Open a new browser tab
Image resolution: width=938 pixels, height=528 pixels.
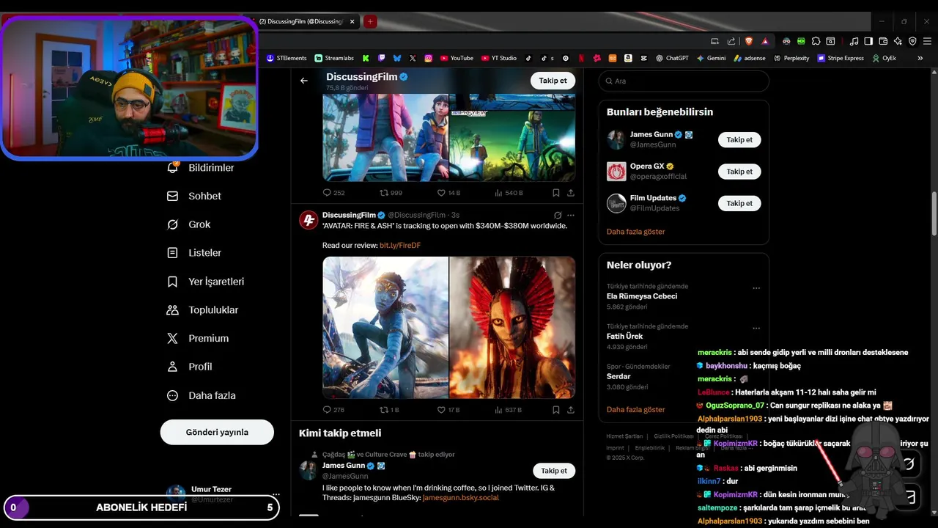[370, 21]
